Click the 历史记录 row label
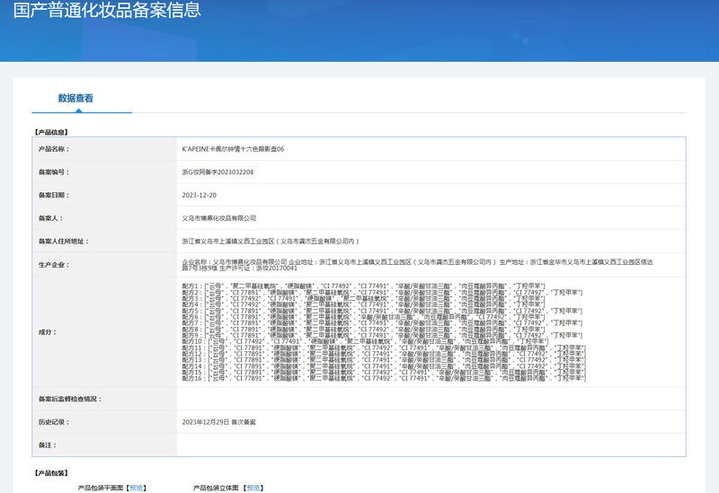The width and height of the screenshot is (719, 493). [x=54, y=422]
